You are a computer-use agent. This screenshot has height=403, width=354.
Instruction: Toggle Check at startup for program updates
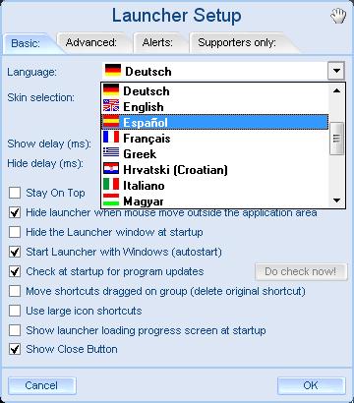coord(15,271)
